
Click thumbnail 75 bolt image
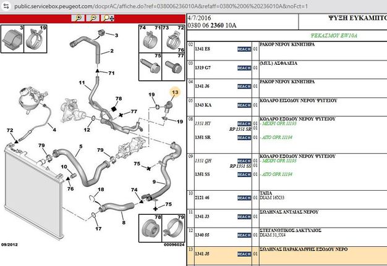[150, 67]
